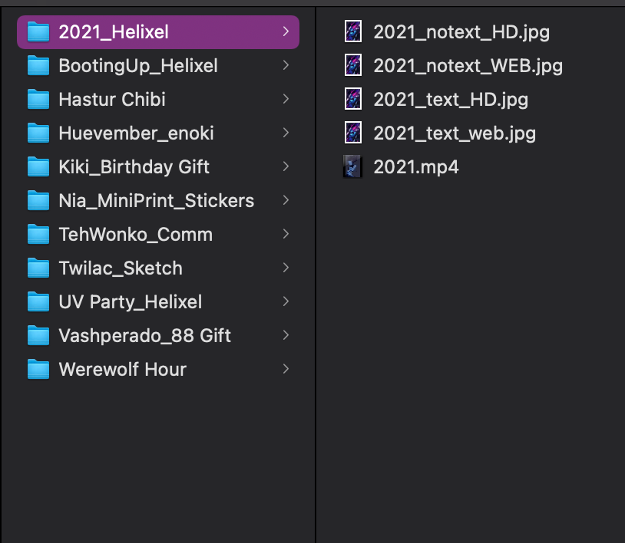Click the 2021_text_web.jpg image icon
Image resolution: width=625 pixels, height=543 pixels.
point(353,133)
